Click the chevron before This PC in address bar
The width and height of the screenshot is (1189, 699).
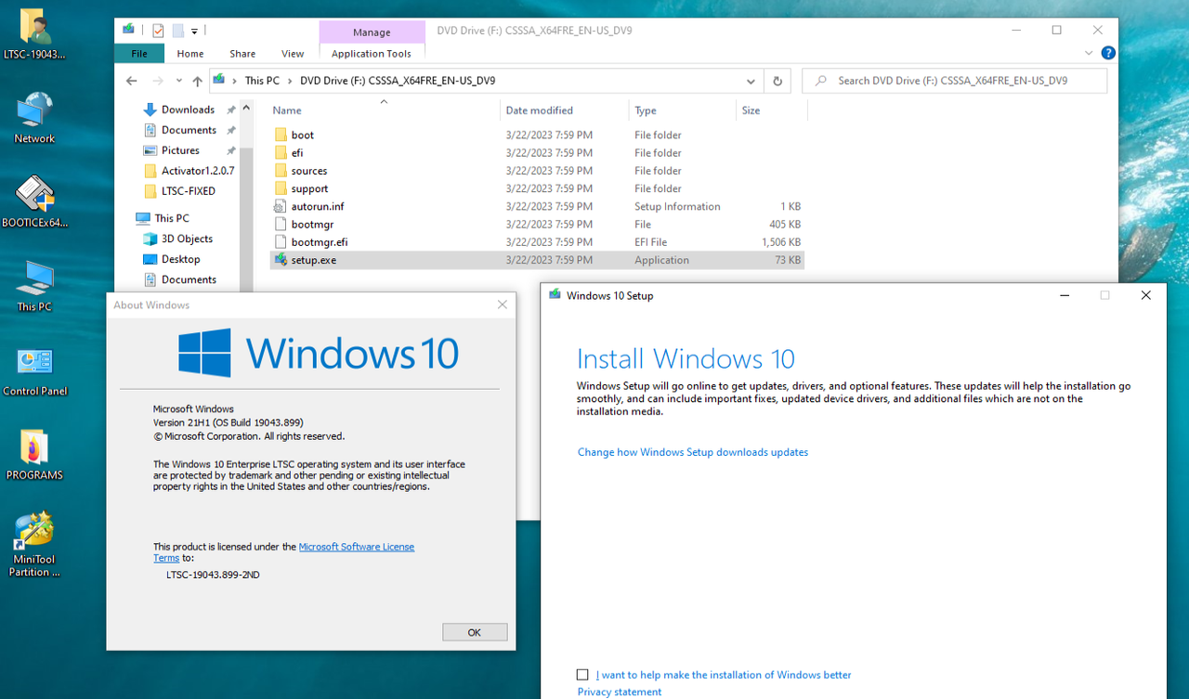(235, 81)
